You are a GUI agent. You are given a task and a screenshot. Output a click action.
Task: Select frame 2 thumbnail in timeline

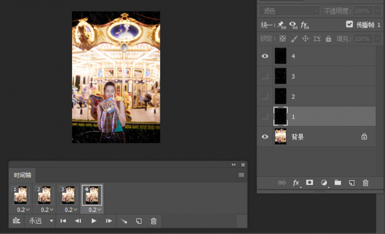click(x=45, y=195)
